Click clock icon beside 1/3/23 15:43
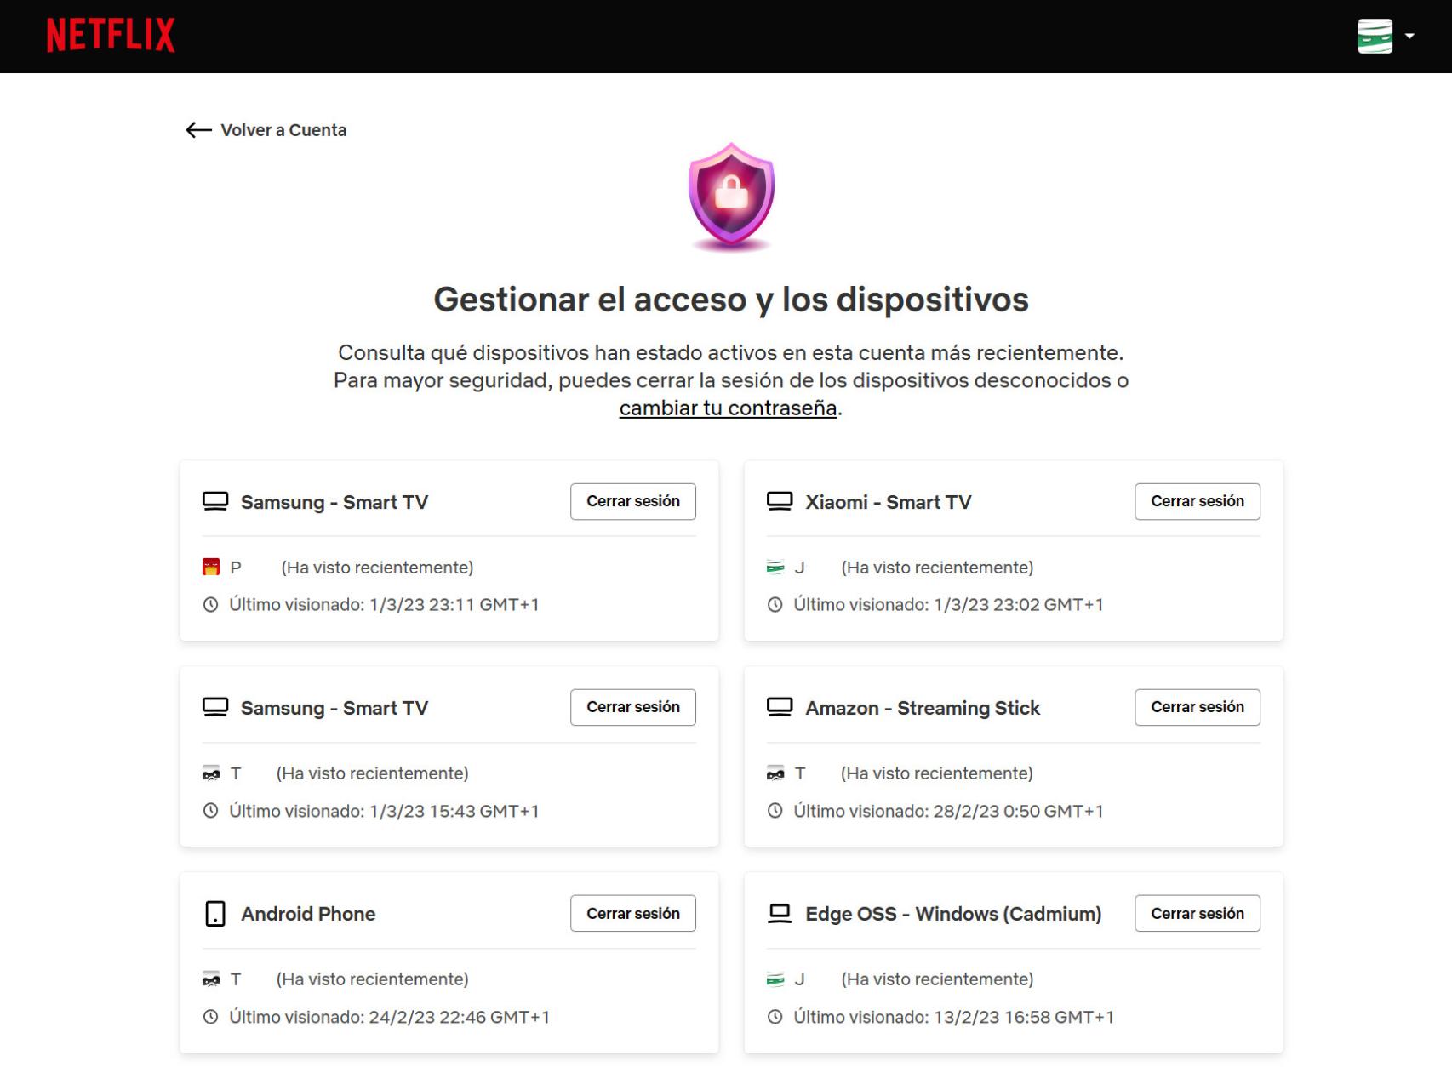The height and width of the screenshot is (1067, 1452). (210, 811)
